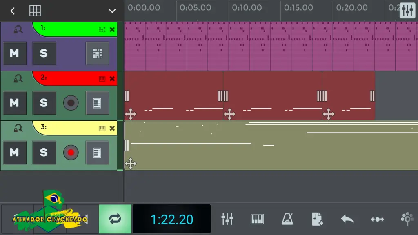Open the grid view icon in the header

(x=35, y=11)
